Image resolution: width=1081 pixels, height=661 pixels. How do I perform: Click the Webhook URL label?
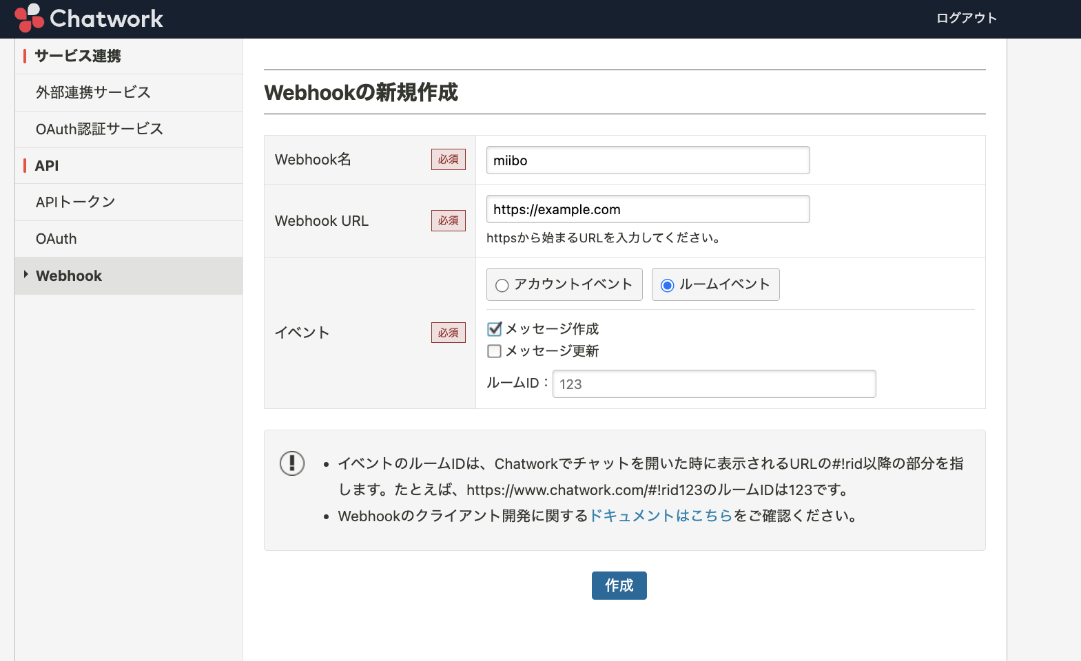click(322, 221)
